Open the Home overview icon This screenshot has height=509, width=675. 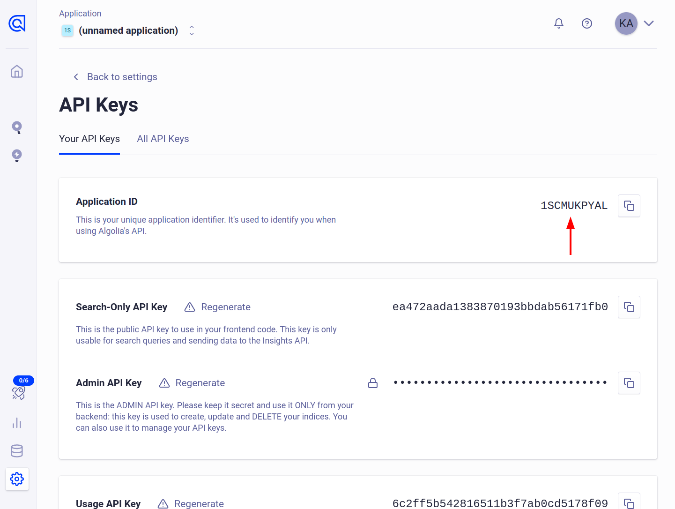(x=17, y=72)
